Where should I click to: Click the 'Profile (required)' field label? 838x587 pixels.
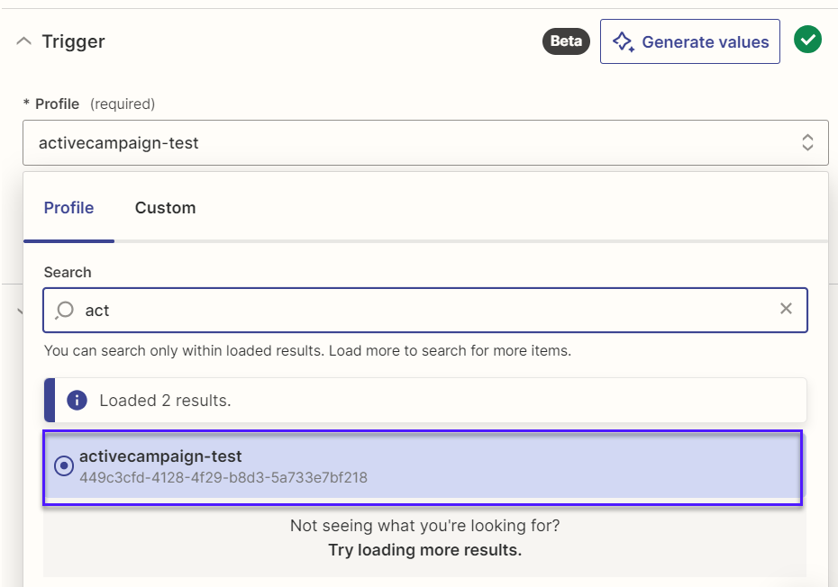coord(89,104)
